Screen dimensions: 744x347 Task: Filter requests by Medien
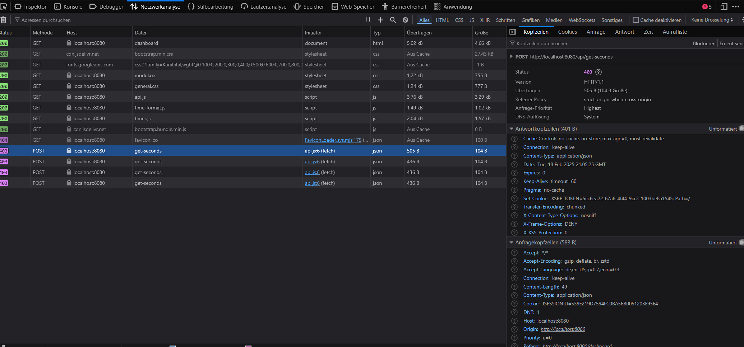[x=554, y=20]
